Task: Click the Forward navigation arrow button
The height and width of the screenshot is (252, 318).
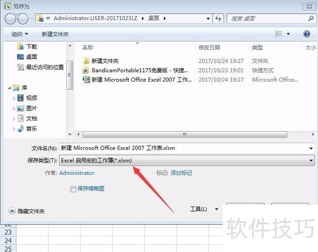Action: coord(23,19)
